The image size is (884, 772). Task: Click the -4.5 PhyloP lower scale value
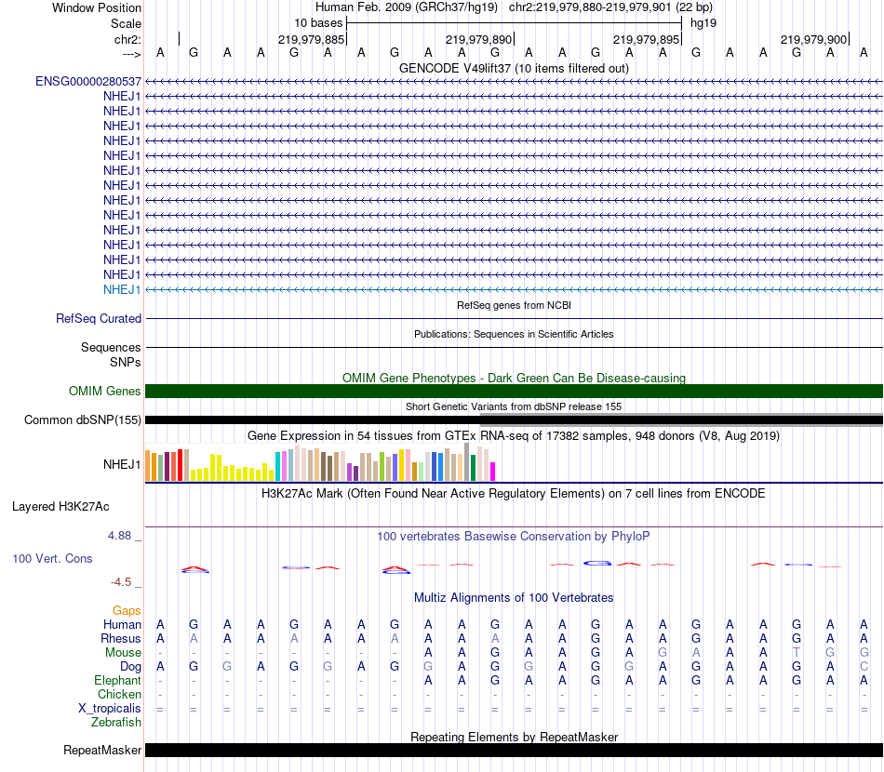tap(121, 582)
